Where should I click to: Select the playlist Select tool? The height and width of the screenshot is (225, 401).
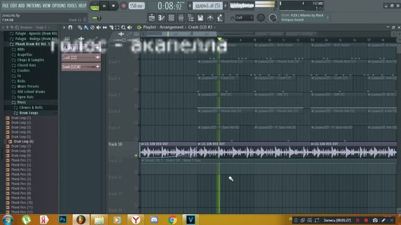pyautogui.click(x=117, y=27)
